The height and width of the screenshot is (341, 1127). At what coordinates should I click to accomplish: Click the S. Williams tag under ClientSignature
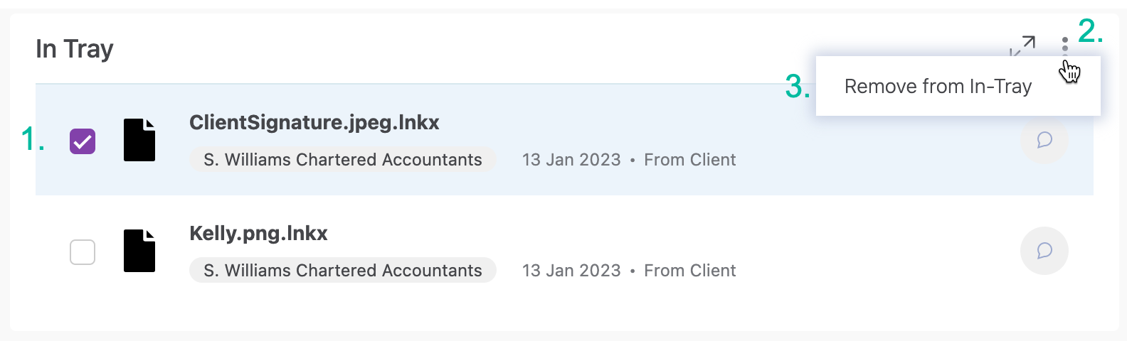pos(342,160)
